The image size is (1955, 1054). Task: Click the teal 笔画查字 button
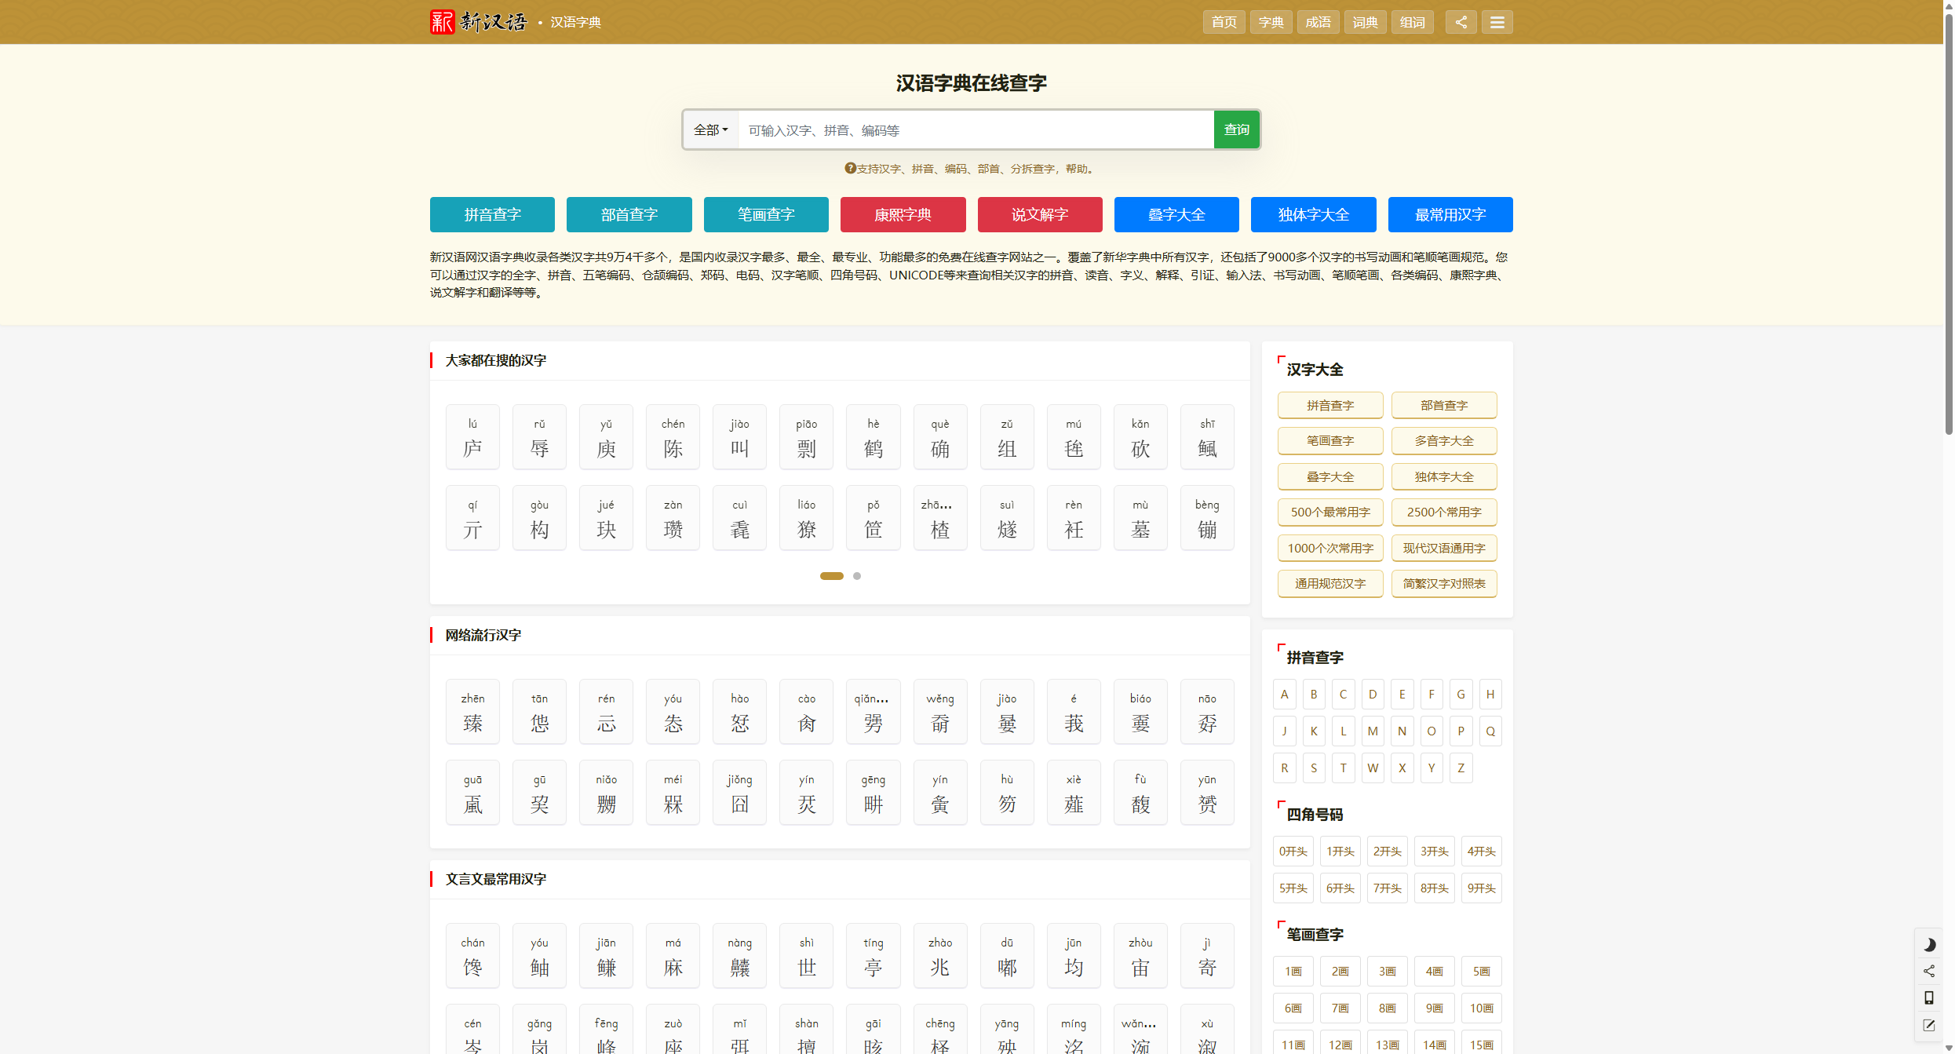(x=766, y=214)
